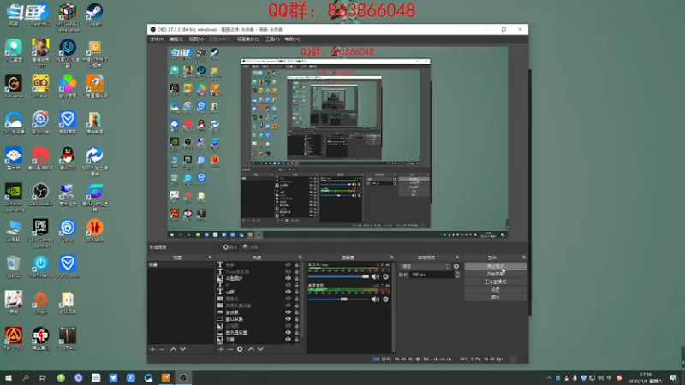Image resolution: width=685 pixels, height=385 pixels.
Task: Undock the Audio Mixer panel via header icon
Action: click(x=392, y=258)
